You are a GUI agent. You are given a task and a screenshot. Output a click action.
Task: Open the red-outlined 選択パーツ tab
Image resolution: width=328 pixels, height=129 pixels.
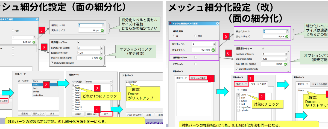241,84
